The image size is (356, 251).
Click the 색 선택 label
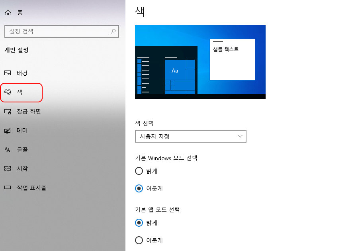click(x=145, y=123)
